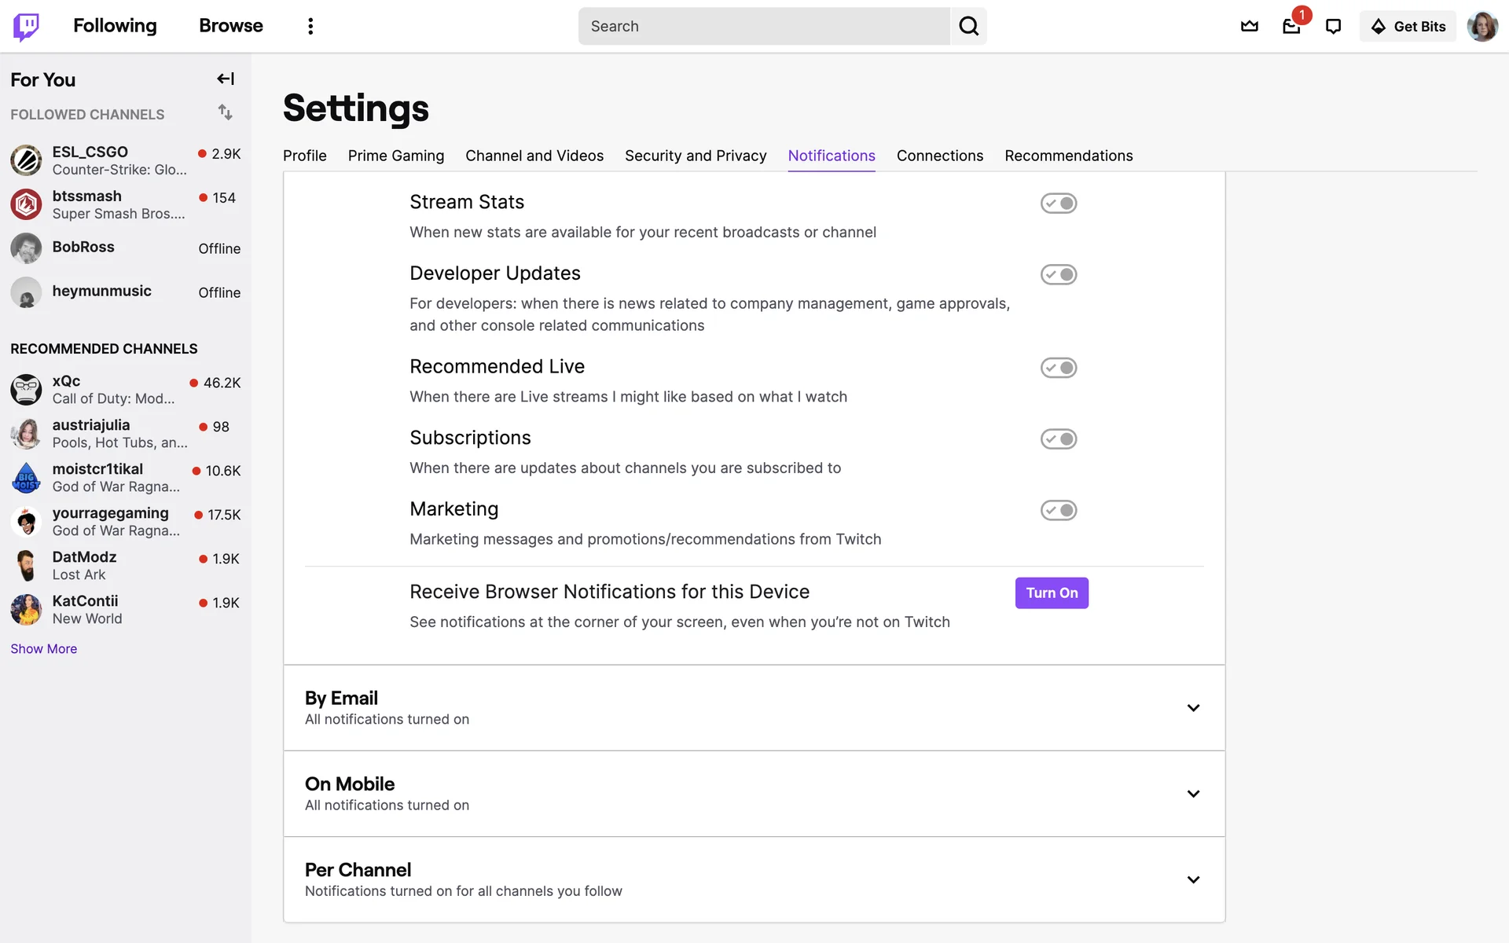This screenshot has height=943, width=1509.
Task: Open the Connections tab
Action: (x=939, y=156)
